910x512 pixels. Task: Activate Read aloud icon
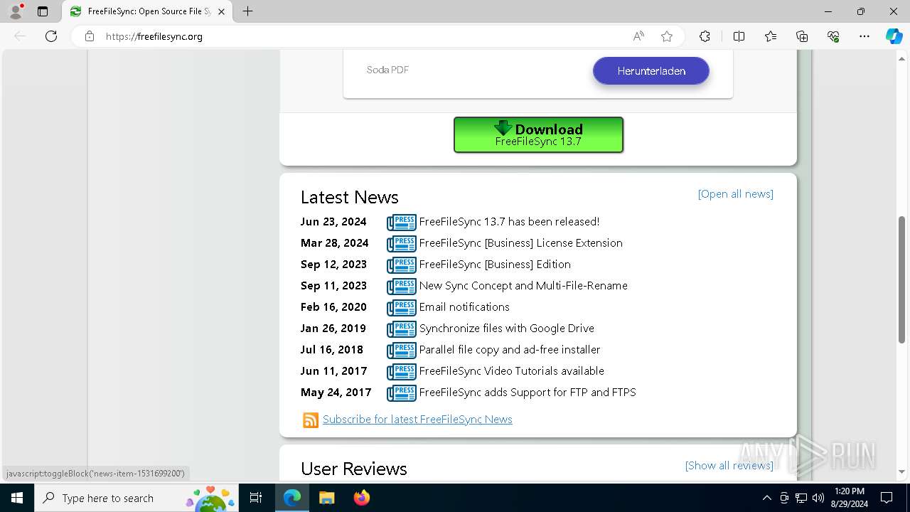(x=638, y=36)
